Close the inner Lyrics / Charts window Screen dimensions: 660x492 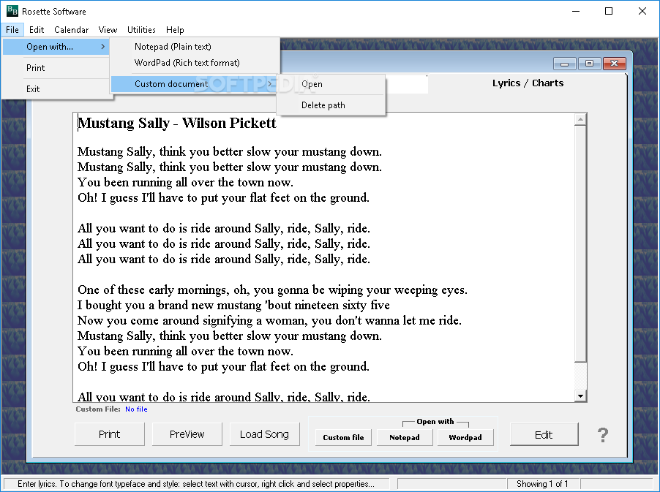614,64
